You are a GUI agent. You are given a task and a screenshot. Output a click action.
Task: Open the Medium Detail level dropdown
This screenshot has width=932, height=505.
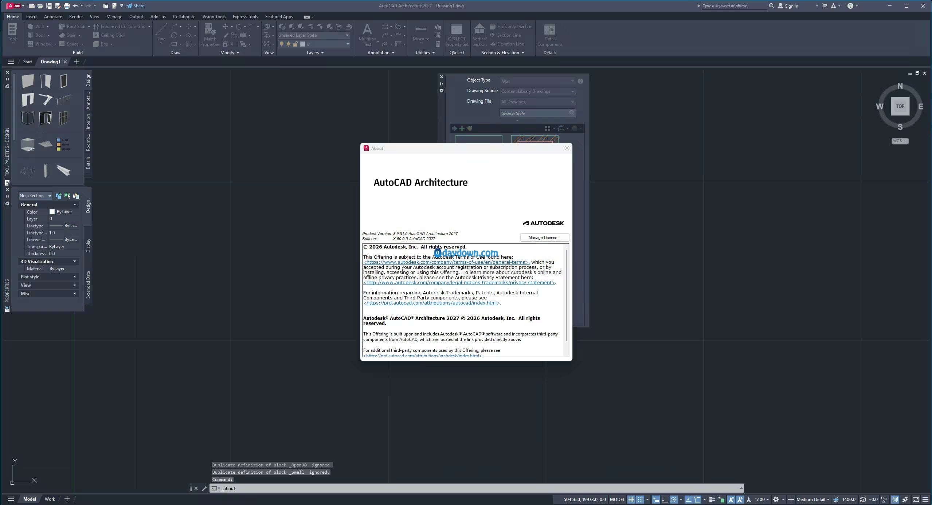pyautogui.click(x=812, y=499)
